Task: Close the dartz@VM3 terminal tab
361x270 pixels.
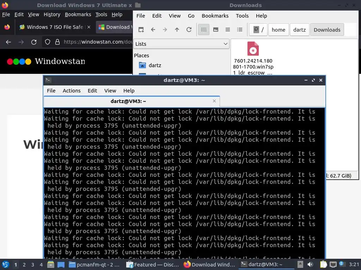Action: click(x=214, y=101)
